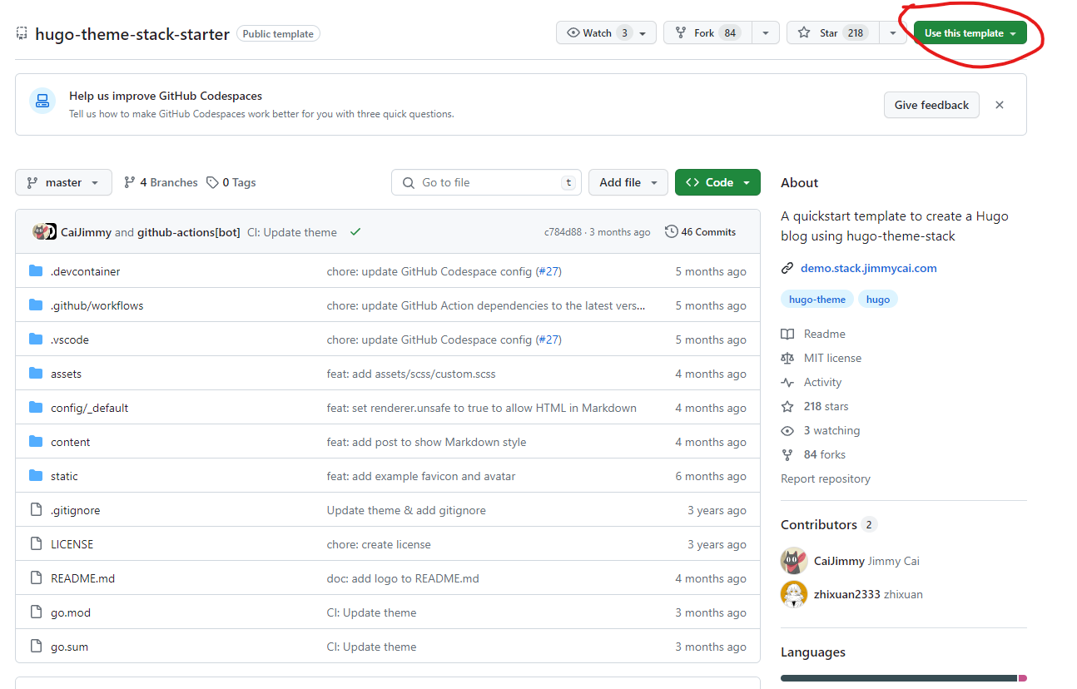Screen dimensions: 1077x689
Task: Click the Fork button
Action: pyautogui.click(x=707, y=33)
